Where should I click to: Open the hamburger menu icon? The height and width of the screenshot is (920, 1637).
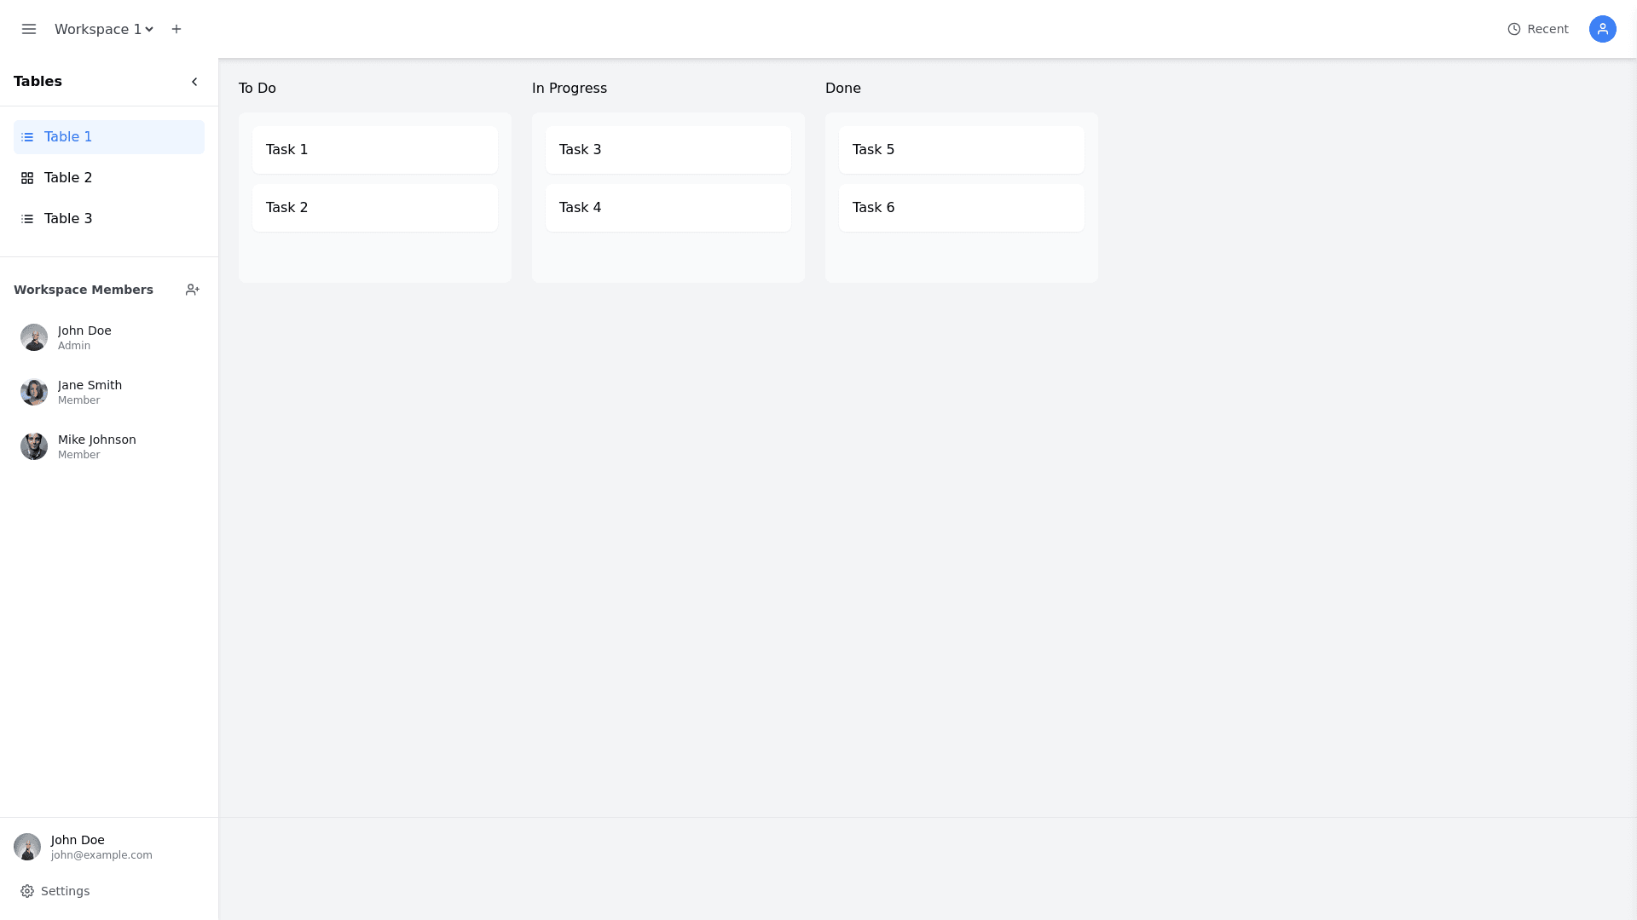(x=29, y=29)
